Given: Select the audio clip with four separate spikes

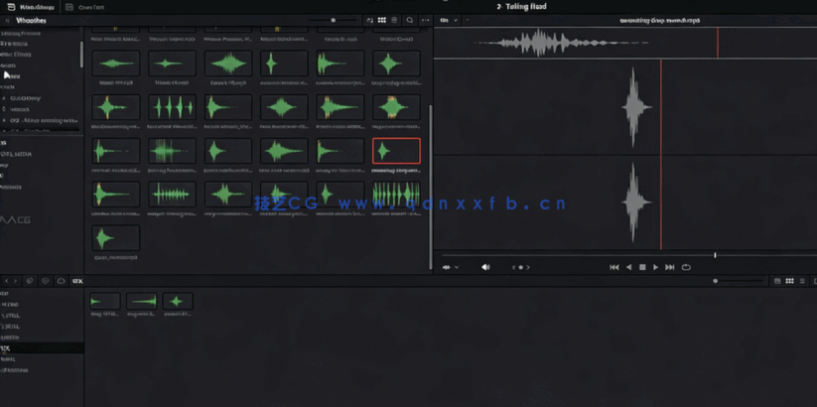Looking at the screenshot, I should tap(173, 107).
